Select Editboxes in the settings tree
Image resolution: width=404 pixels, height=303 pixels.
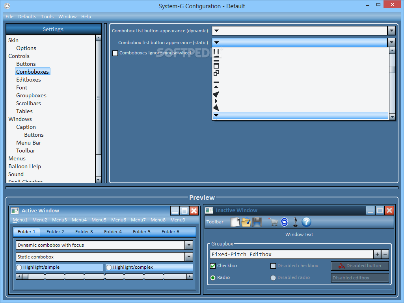click(x=29, y=80)
